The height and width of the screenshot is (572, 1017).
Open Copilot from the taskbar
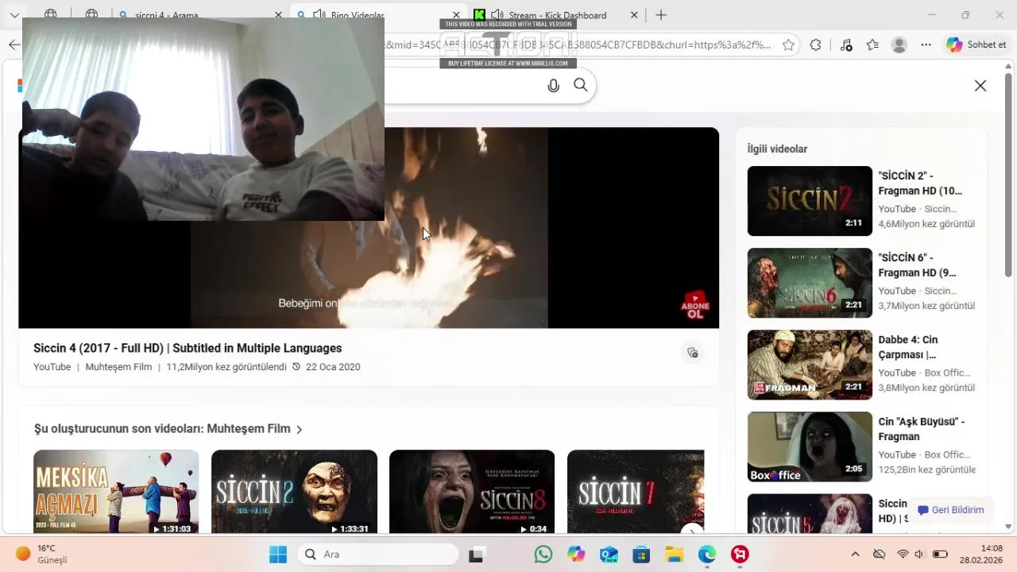pyautogui.click(x=576, y=555)
